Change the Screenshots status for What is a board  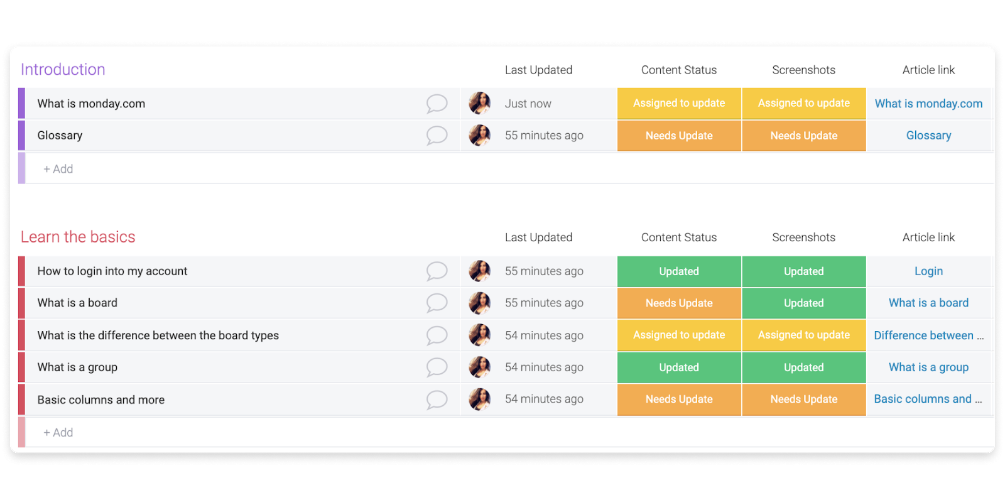(803, 303)
